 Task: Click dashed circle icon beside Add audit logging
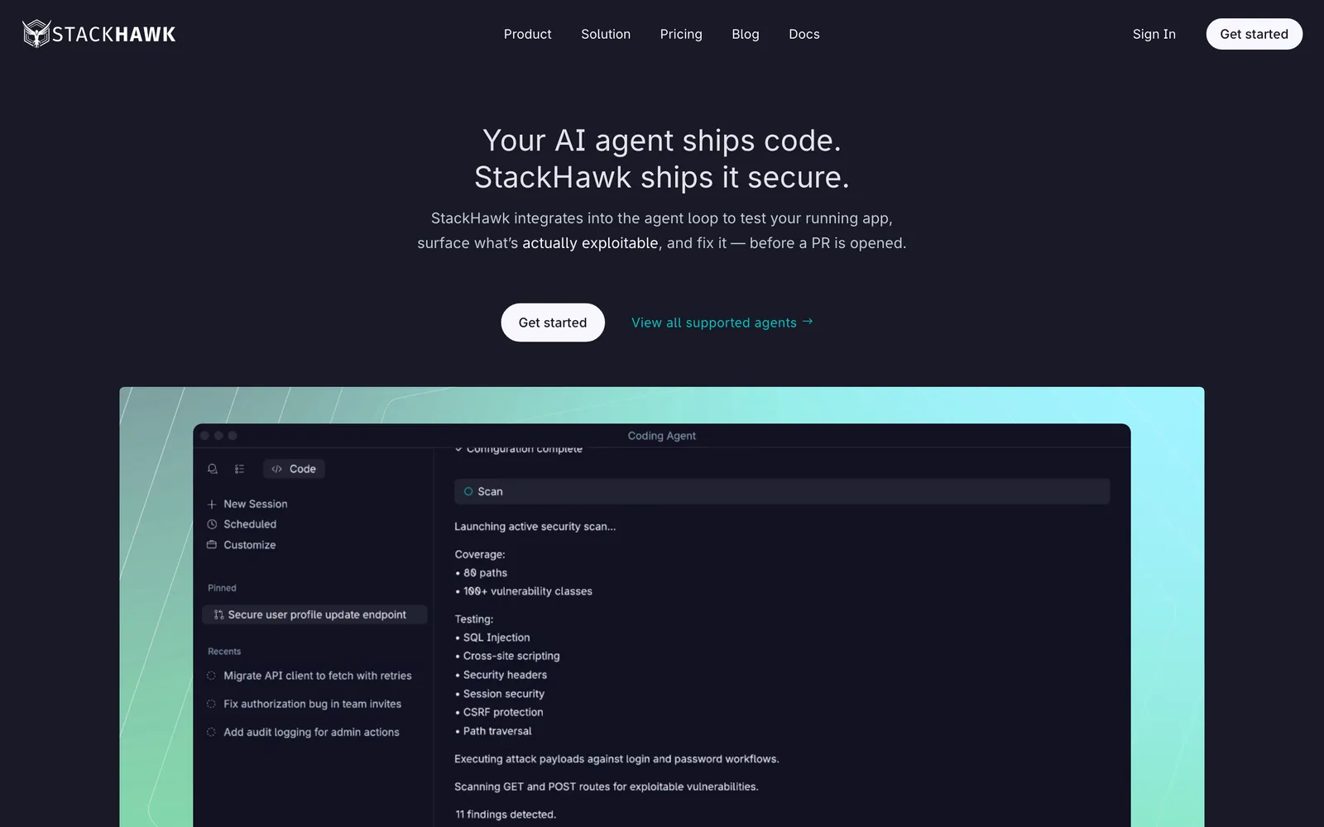[x=211, y=732]
